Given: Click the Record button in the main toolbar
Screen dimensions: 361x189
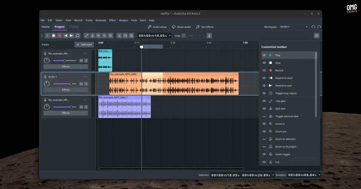Looking at the screenshot, I should click(59, 36).
